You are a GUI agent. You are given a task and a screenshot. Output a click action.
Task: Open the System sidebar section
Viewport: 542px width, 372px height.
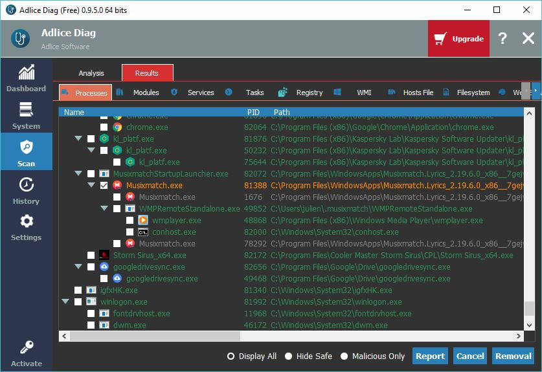pos(26,110)
